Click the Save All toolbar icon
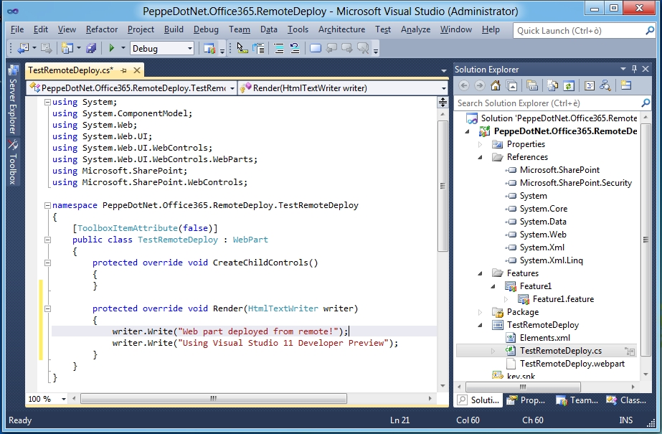The width and height of the screenshot is (662, 434). click(x=91, y=49)
